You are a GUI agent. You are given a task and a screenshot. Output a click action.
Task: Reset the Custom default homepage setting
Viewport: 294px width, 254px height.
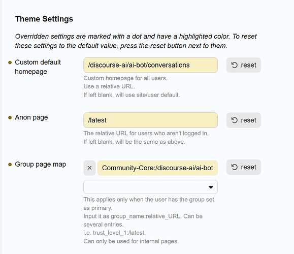pos(243,65)
